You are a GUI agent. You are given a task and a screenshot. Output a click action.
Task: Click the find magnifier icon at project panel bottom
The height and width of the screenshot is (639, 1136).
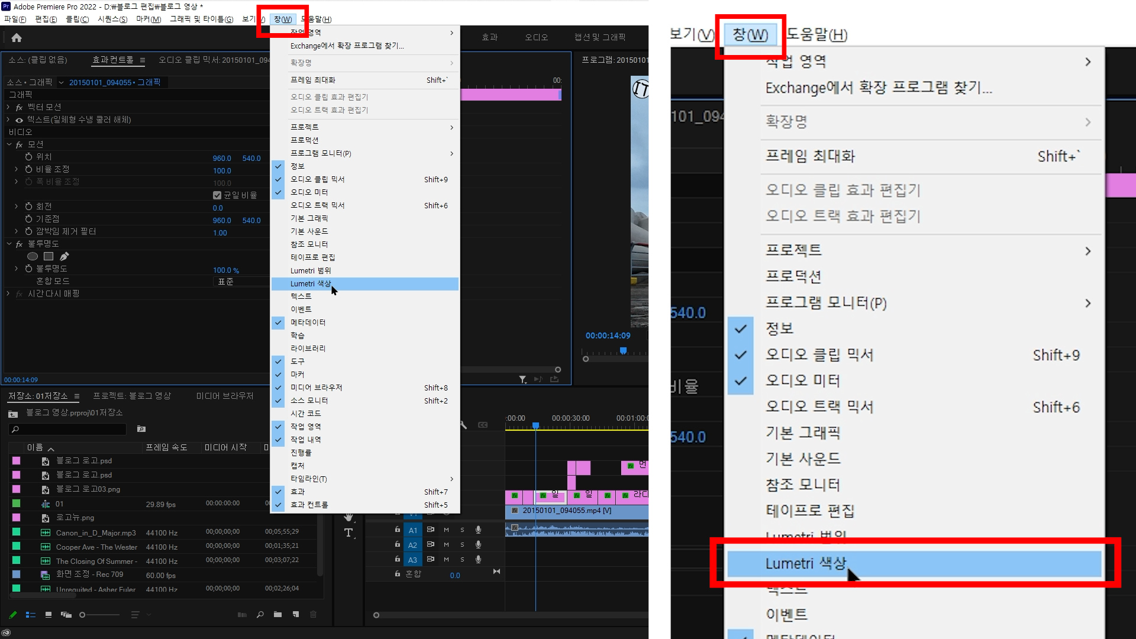[x=260, y=615]
